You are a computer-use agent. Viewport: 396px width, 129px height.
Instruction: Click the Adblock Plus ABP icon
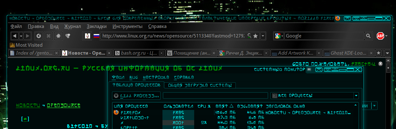(x=380, y=36)
